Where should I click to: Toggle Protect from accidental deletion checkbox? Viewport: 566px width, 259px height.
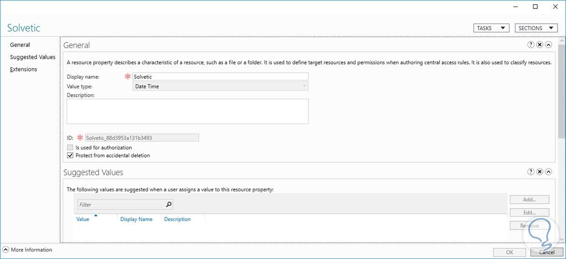[70, 155]
